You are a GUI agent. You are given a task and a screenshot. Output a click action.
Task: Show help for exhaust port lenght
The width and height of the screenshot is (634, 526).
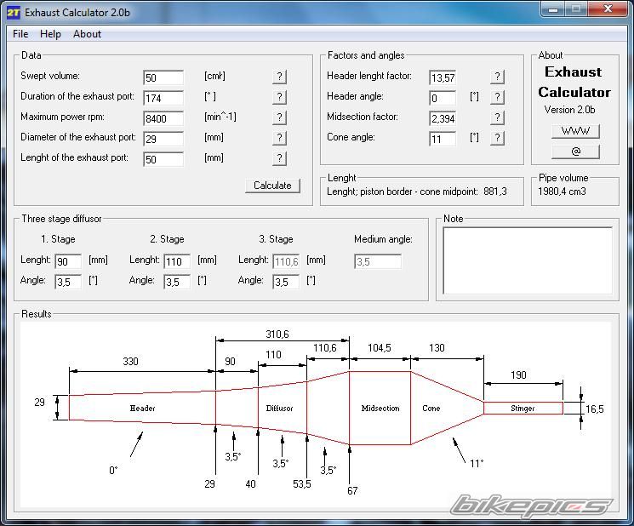coord(279,158)
